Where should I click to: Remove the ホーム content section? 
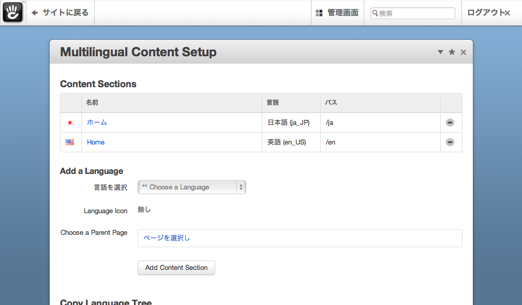pyautogui.click(x=450, y=123)
